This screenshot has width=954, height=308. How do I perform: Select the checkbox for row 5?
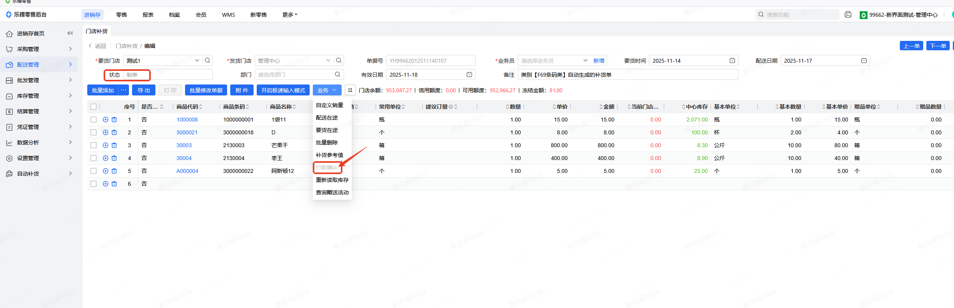point(93,171)
